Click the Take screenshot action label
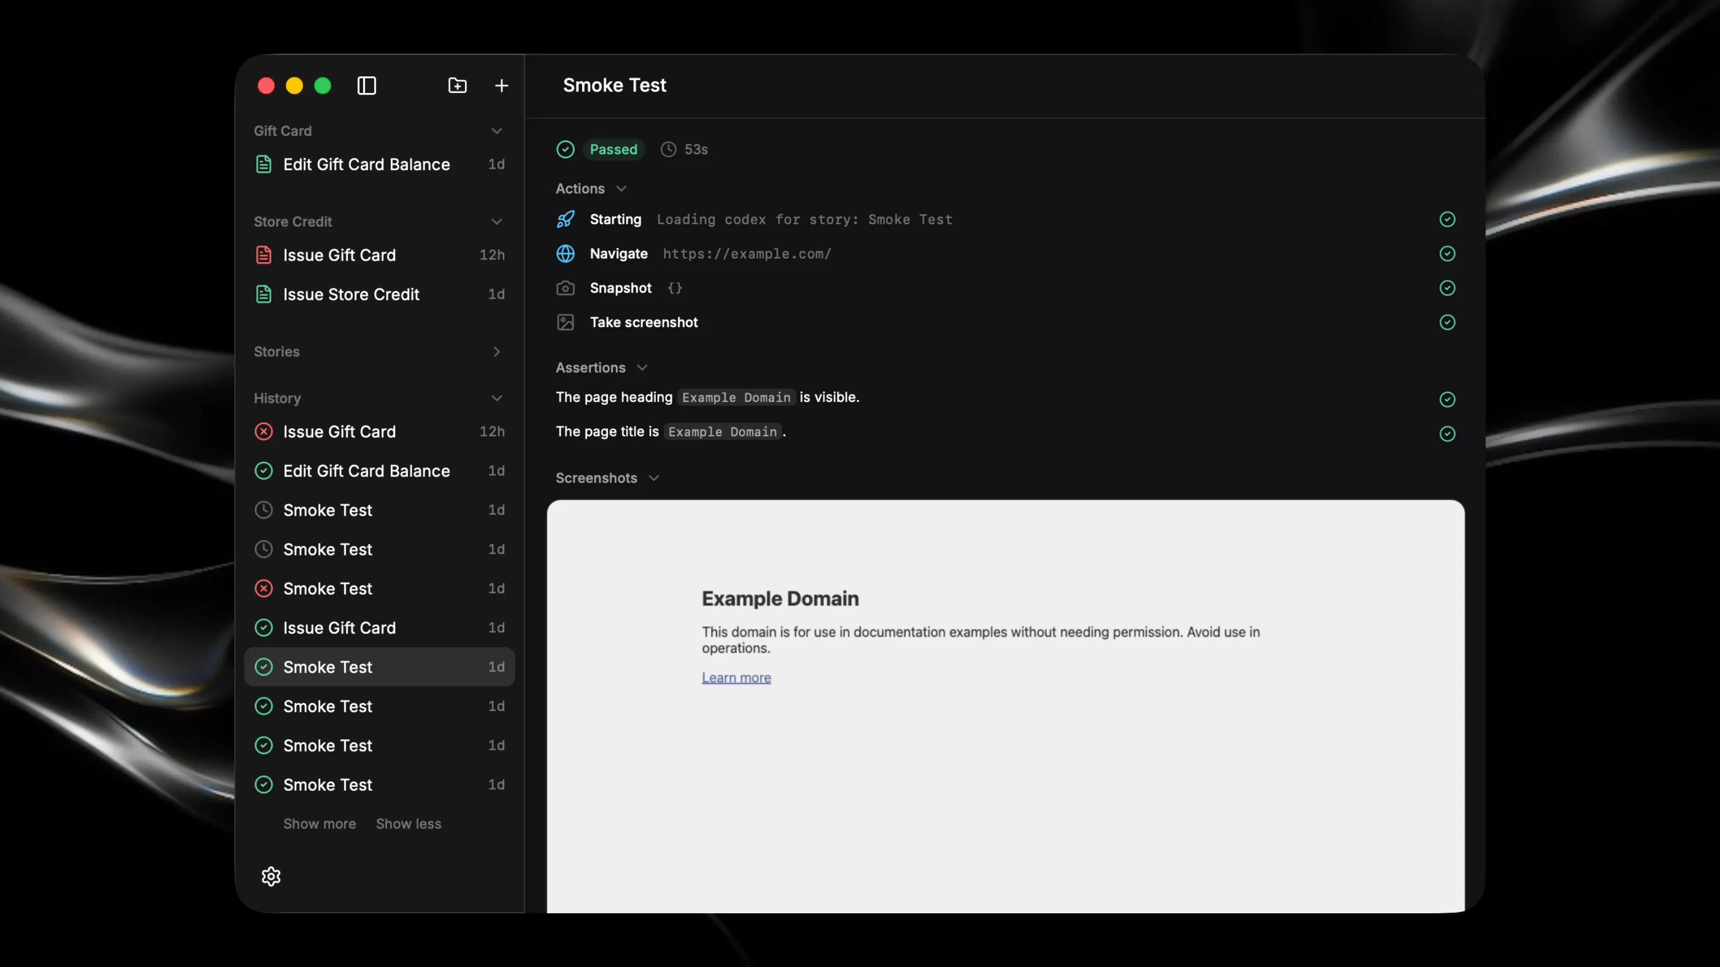 [644, 322]
